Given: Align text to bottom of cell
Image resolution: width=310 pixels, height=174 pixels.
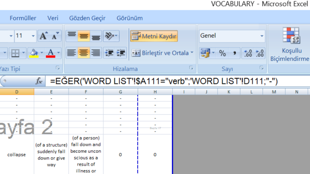Looking at the screenshot, I should [x=96, y=36].
